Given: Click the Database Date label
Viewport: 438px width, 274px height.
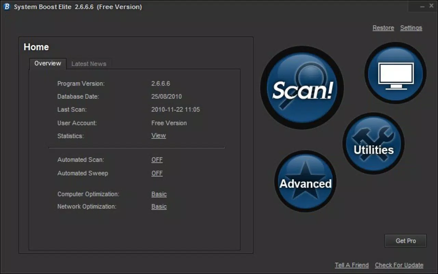Looking at the screenshot, I should [78, 97].
